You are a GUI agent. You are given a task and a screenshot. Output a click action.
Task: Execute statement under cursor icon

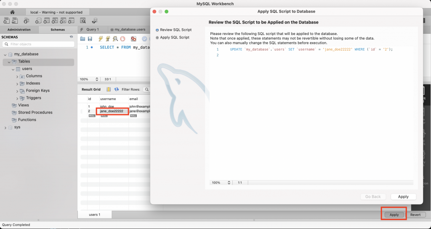pos(108,39)
